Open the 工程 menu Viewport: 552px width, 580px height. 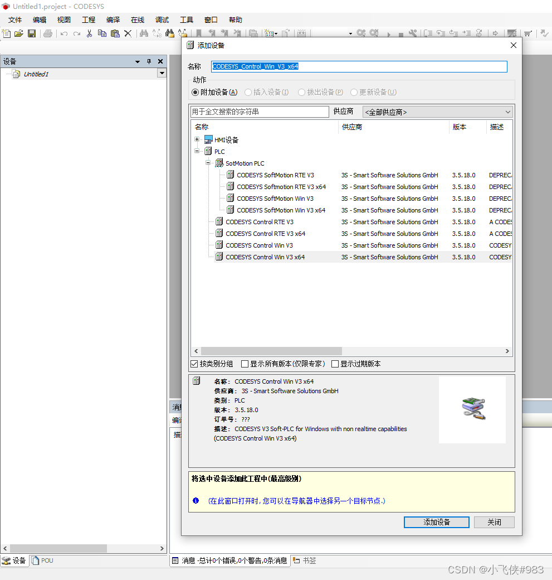coord(88,20)
